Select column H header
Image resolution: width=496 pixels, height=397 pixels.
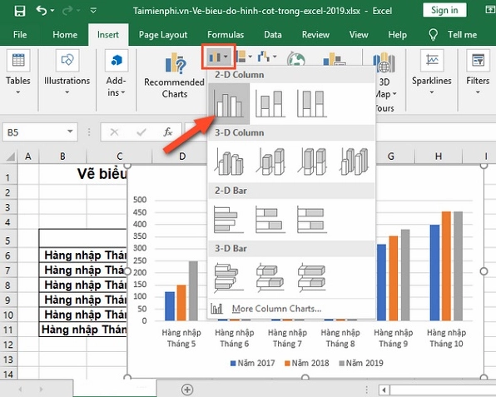pyautogui.click(x=439, y=156)
